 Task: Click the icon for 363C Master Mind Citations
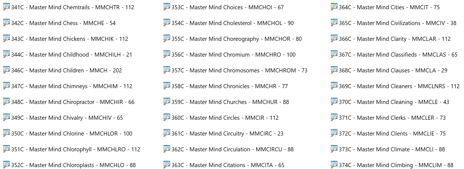point(167,165)
